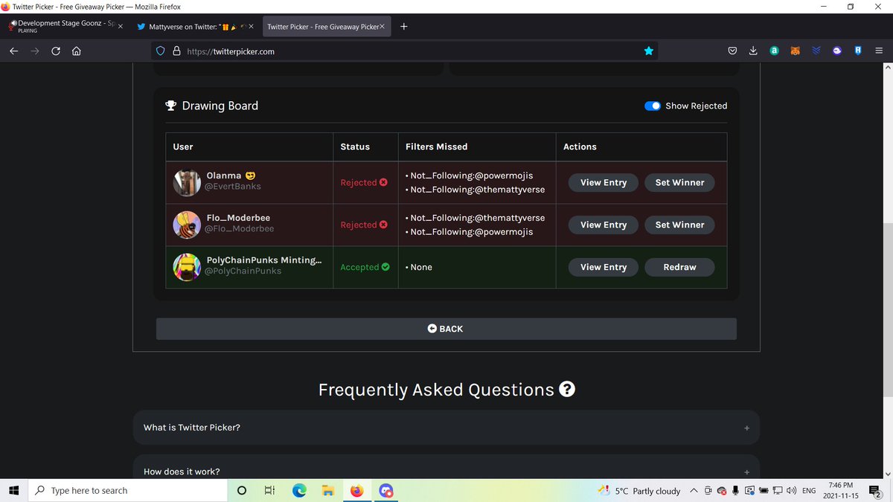Open Firefox hamburger menu
The height and width of the screenshot is (502, 893).
[879, 51]
